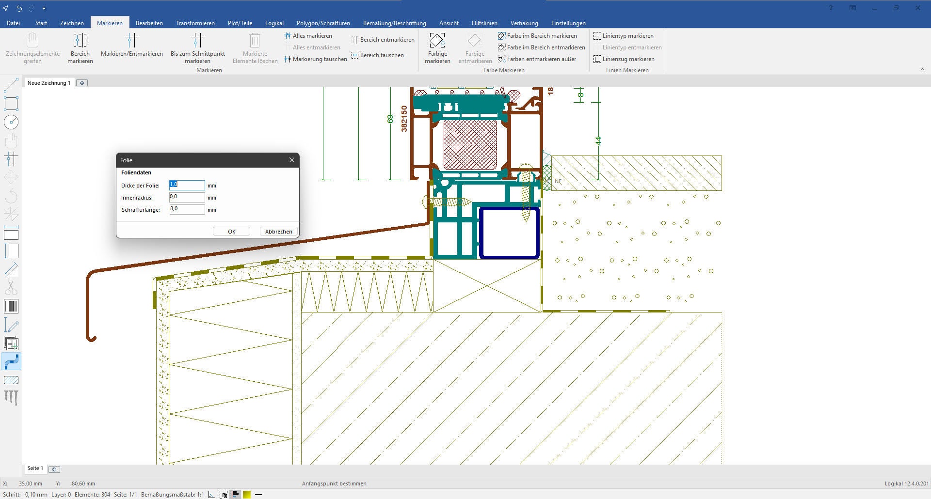The width and height of the screenshot is (931, 499).
Task: Click the Schritt 0,10 mm status value
Action: coord(25,495)
